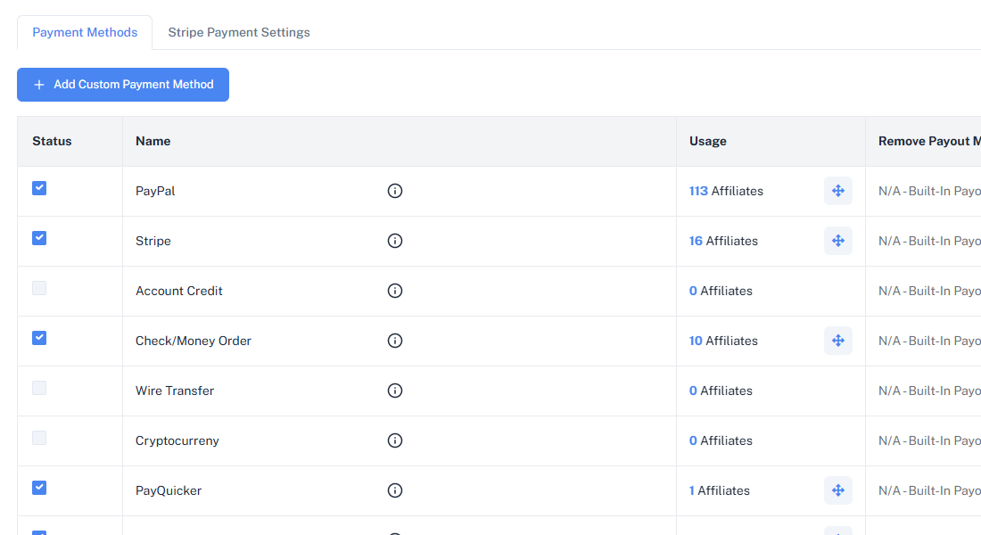981x535 pixels.
Task: Click the info icon next to Wire Transfer
Action: 395,390
